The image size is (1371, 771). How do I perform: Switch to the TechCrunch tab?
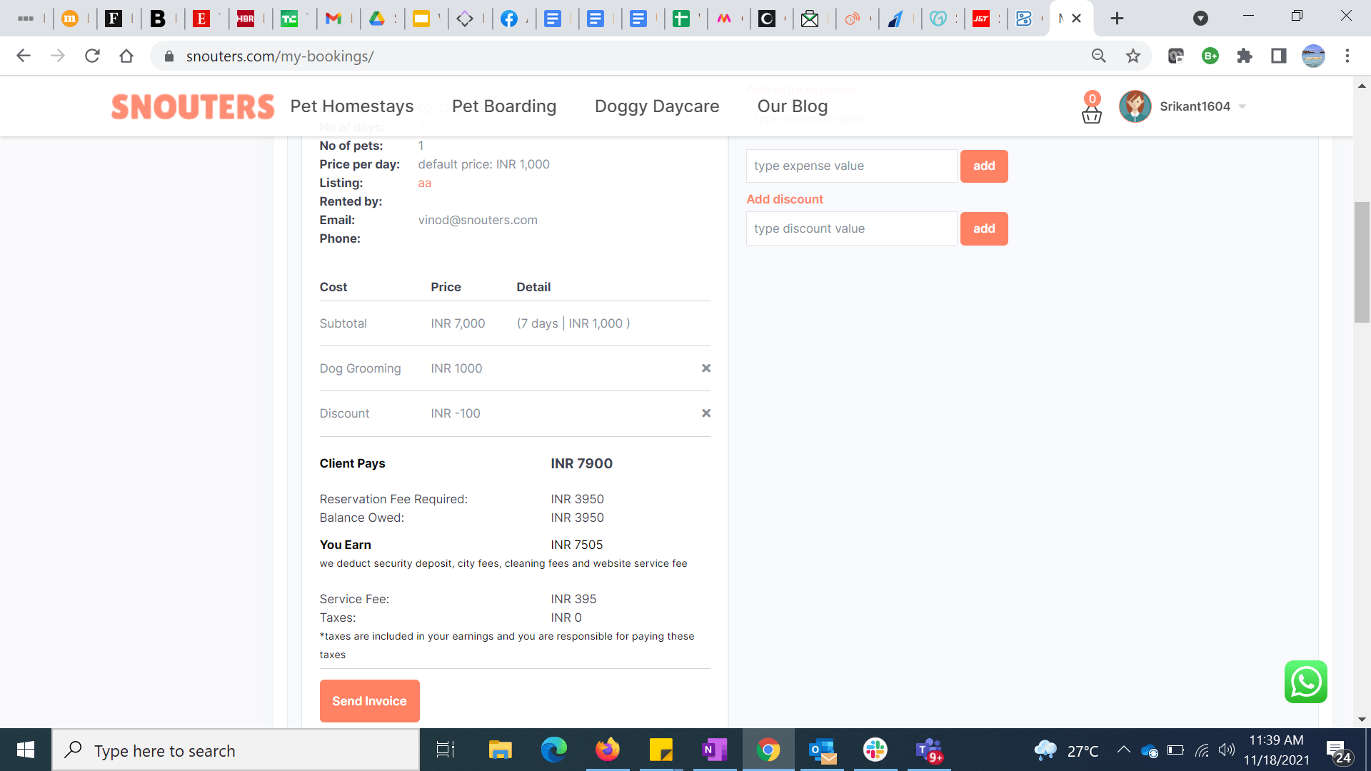coord(289,19)
